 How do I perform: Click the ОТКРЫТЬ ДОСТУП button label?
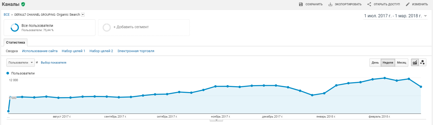point(387,4)
